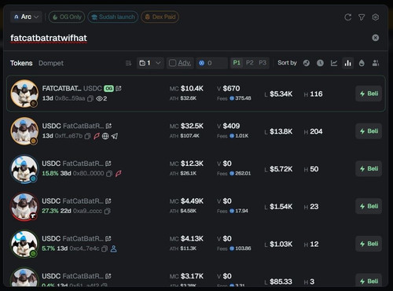Click red feather icon on 0xff...e87b row
This screenshot has height=291, width=393.
(97, 136)
